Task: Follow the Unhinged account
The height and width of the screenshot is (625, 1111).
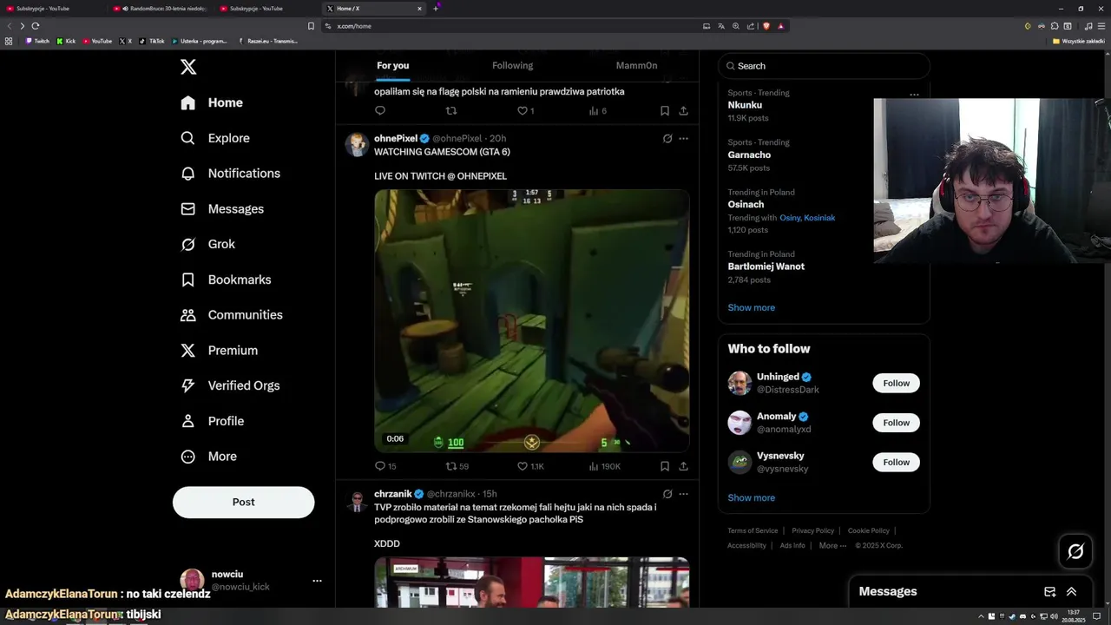Action: point(896,383)
